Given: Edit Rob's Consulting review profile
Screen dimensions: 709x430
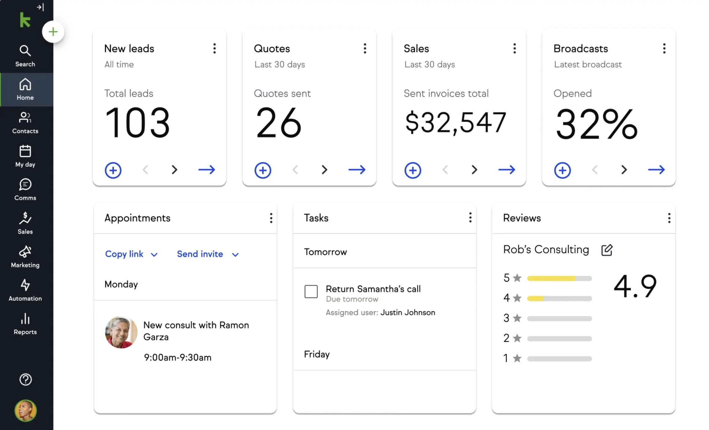Looking at the screenshot, I should pyautogui.click(x=607, y=250).
